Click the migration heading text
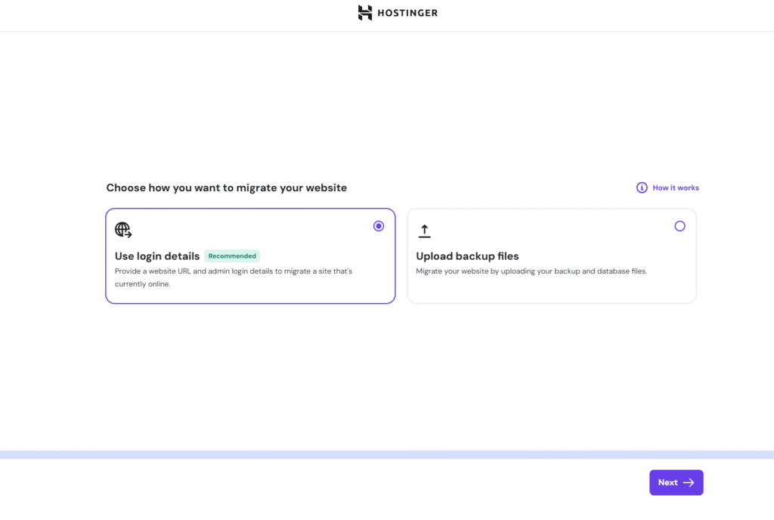Viewport: 774px width, 520px height. click(226, 187)
